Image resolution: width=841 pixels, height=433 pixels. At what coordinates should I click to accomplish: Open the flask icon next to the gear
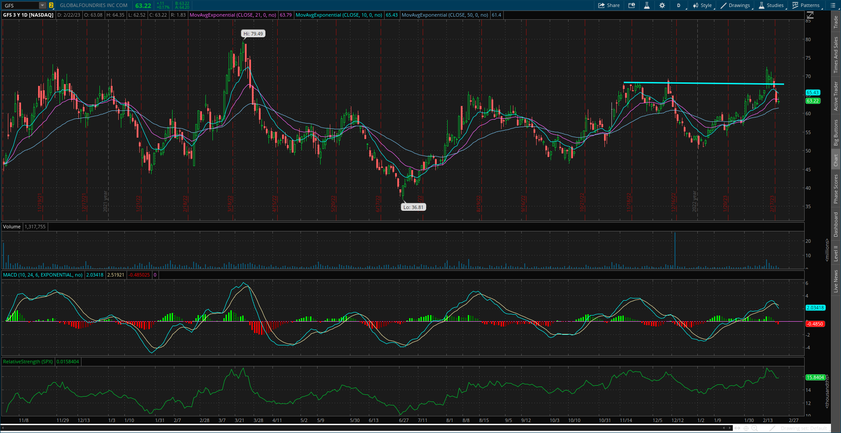[x=647, y=5]
